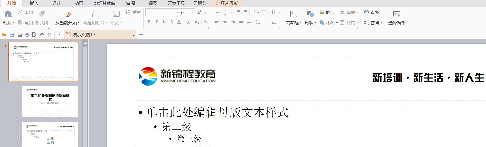Screen dimensions: 486x147
Task: Open the font size dropdown arrow
Action: point(193,13)
